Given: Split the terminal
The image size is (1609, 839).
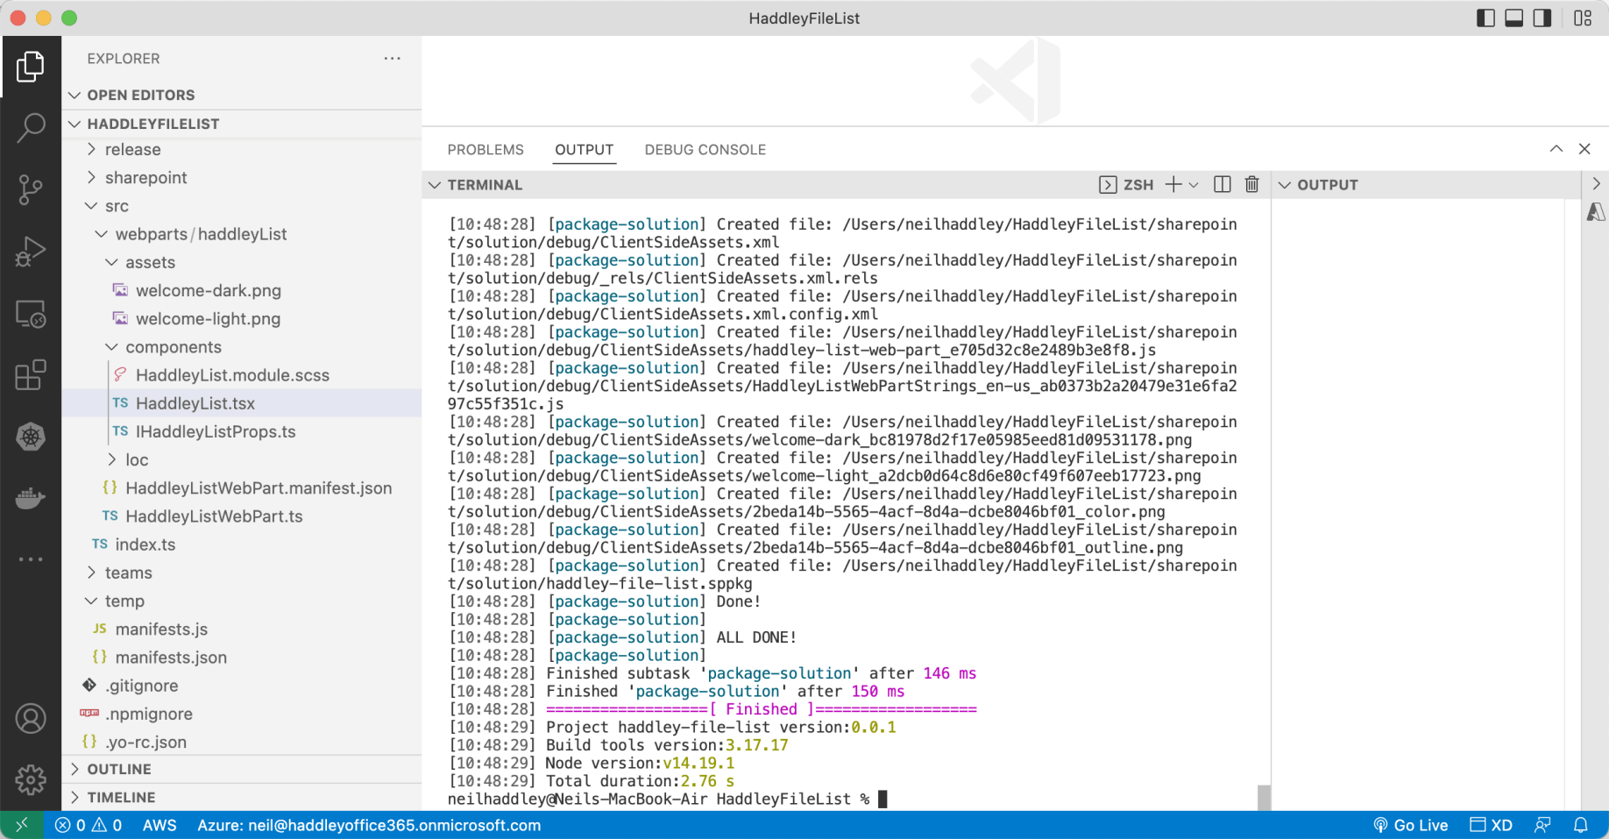Looking at the screenshot, I should (1223, 184).
